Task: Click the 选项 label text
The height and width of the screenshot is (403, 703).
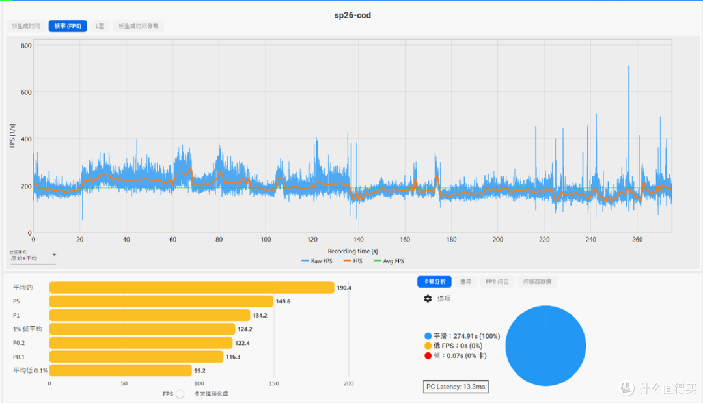Action: click(444, 299)
